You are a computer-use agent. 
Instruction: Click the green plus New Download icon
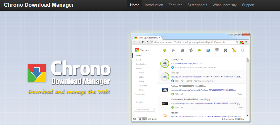click(165, 50)
